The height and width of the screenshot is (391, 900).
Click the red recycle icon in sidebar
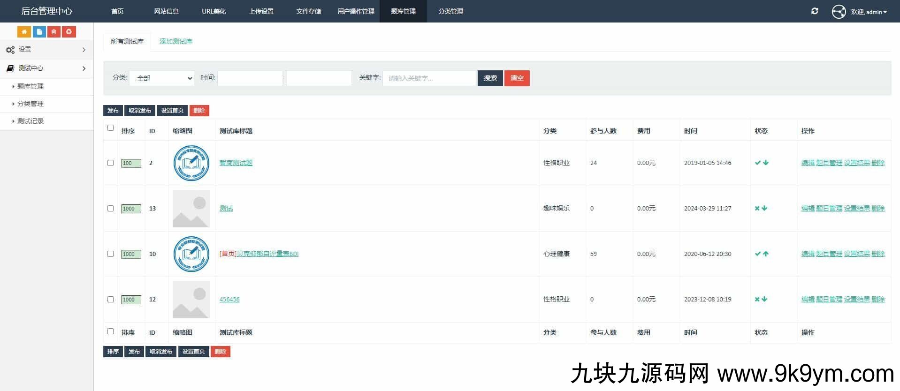[x=69, y=32]
